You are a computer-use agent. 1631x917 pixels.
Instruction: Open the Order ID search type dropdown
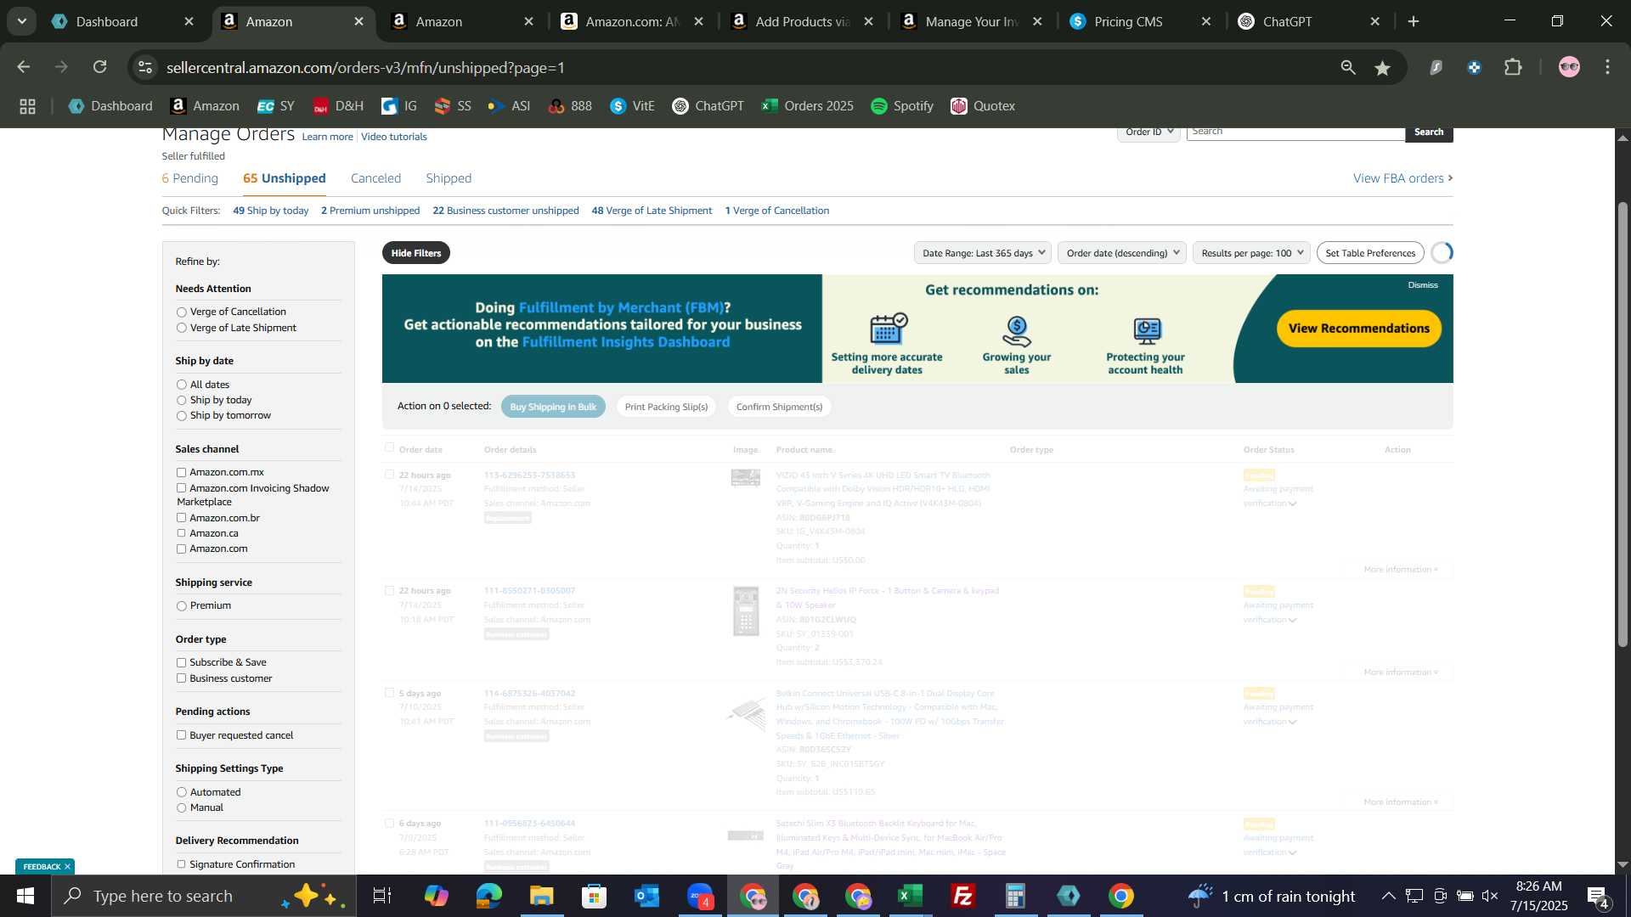[1148, 132]
